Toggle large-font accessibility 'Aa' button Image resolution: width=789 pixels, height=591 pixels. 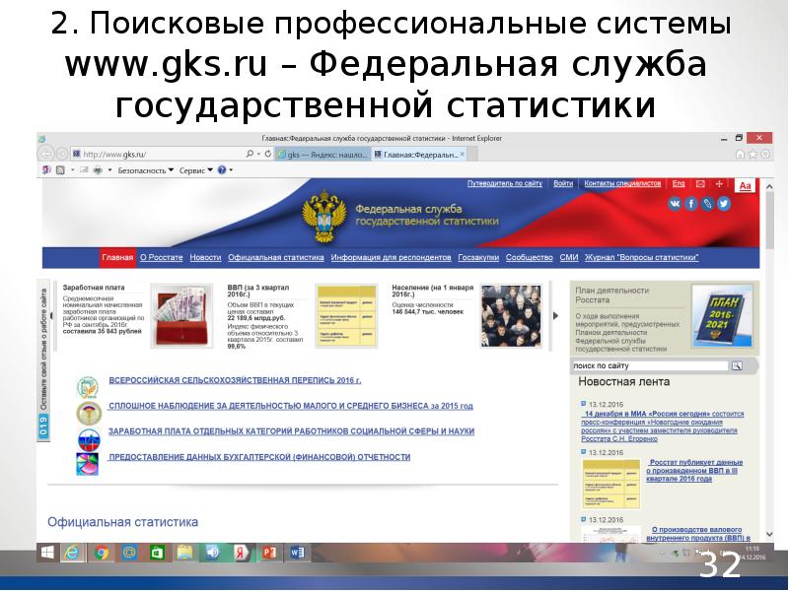tap(746, 185)
